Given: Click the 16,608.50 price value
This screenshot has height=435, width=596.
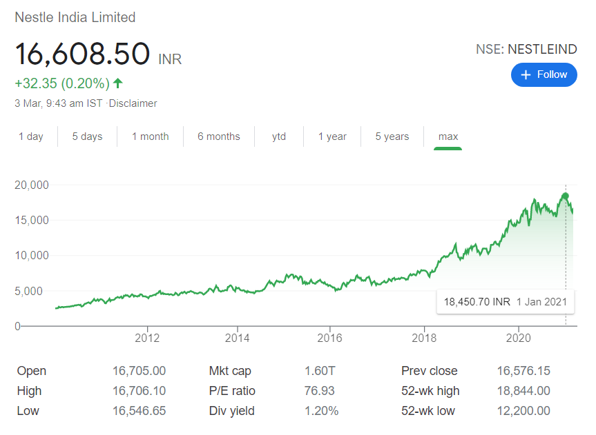Looking at the screenshot, I should (82, 54).
